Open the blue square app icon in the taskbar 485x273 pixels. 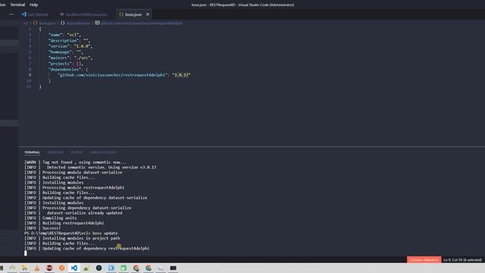(111, 268)
